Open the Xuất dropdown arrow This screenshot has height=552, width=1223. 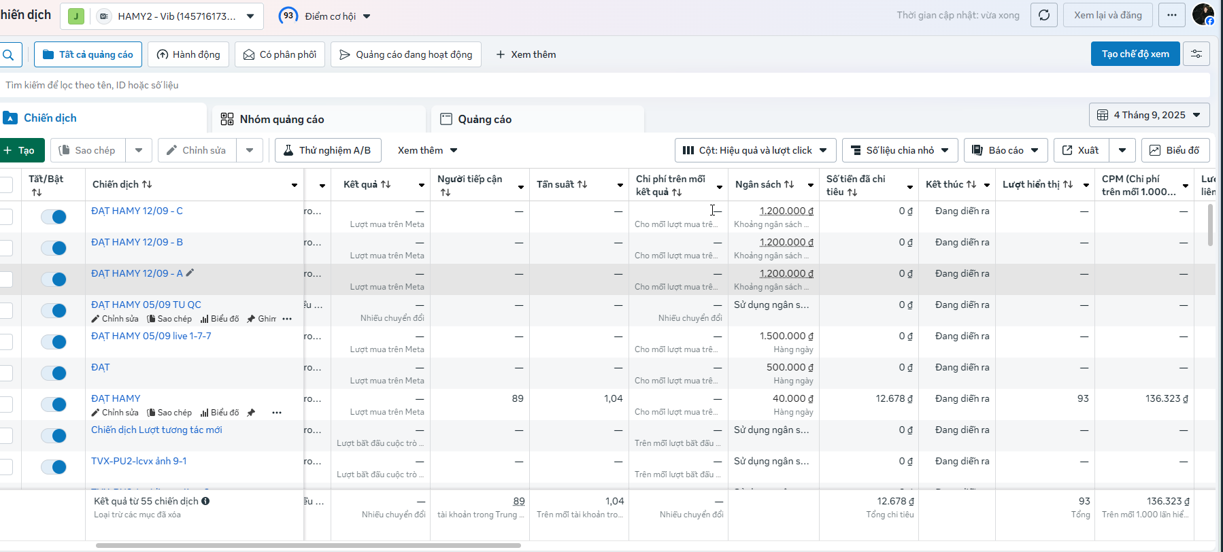pos(1122,150)
